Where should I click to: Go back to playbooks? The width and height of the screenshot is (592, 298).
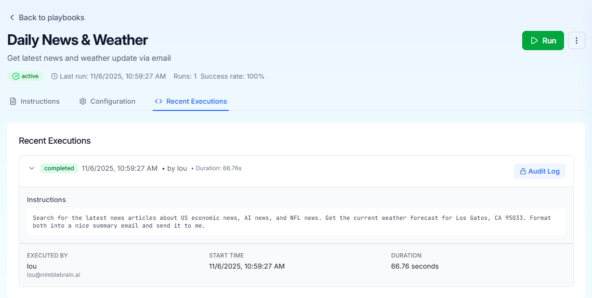coord(47,17)
